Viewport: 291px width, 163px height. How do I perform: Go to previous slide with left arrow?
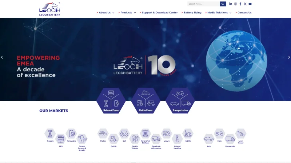click(x=2, y=57)
